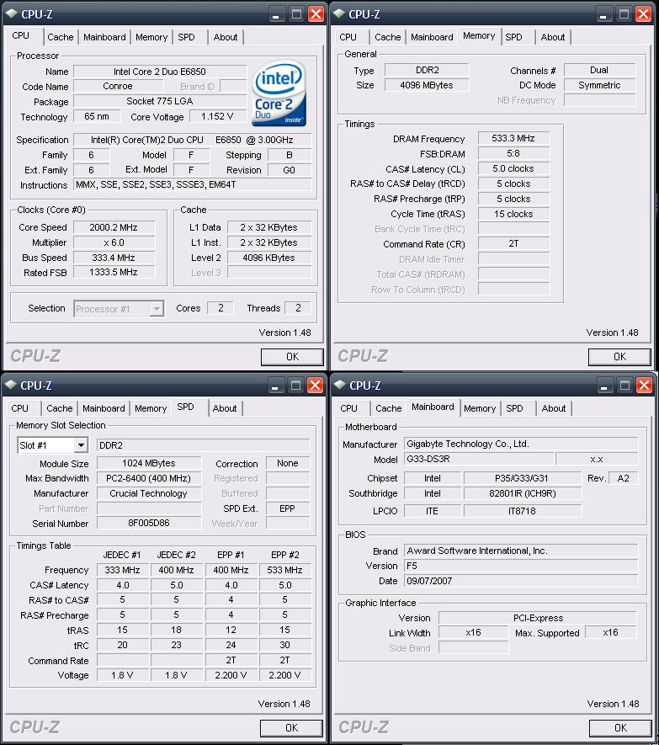Click the Crucial Technology manufacturer field
This screenshot has width=659, height=745.
[x=149, y=493]
